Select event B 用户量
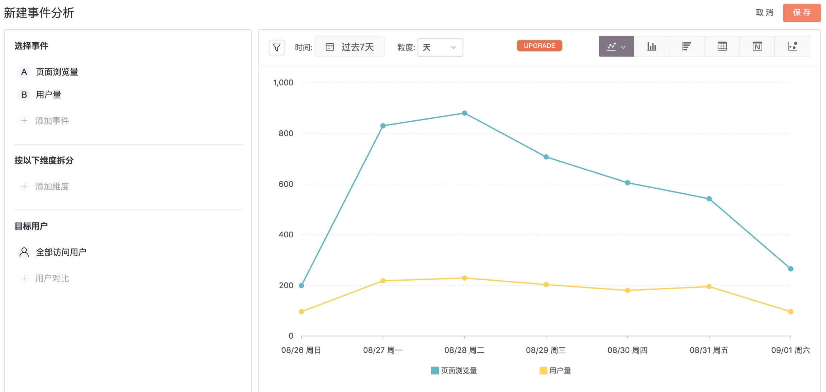Image resolution: width=826 pixels, height=392 pixels. click(x=48, y=95)
